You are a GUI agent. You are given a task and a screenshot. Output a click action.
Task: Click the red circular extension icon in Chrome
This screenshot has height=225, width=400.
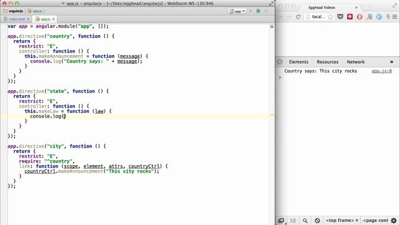tap(359, 17)
